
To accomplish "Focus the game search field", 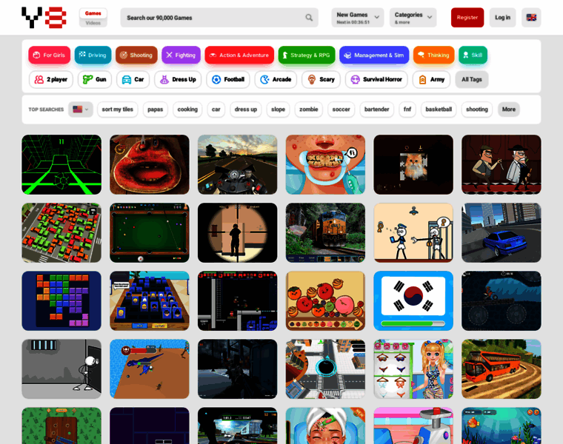I will point(219,18).
